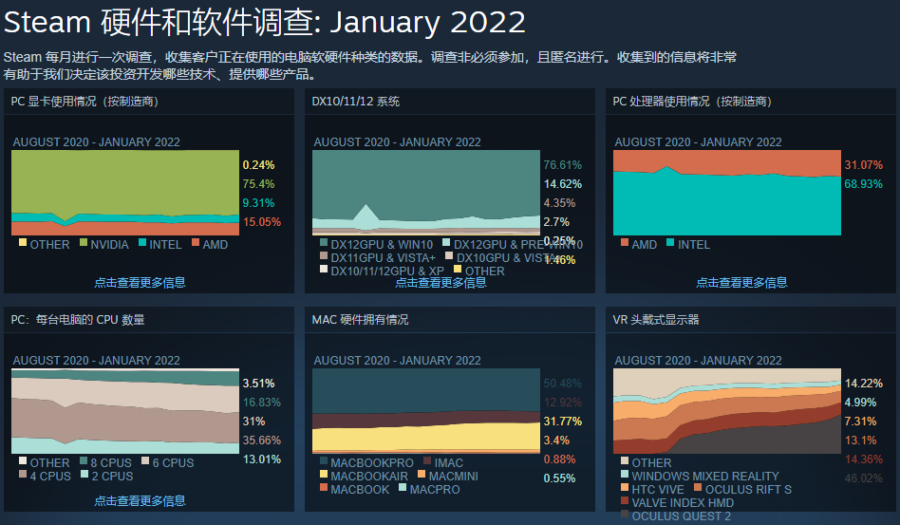Click panel title 'MAC 硬件拥有情况'

point(361,320)
